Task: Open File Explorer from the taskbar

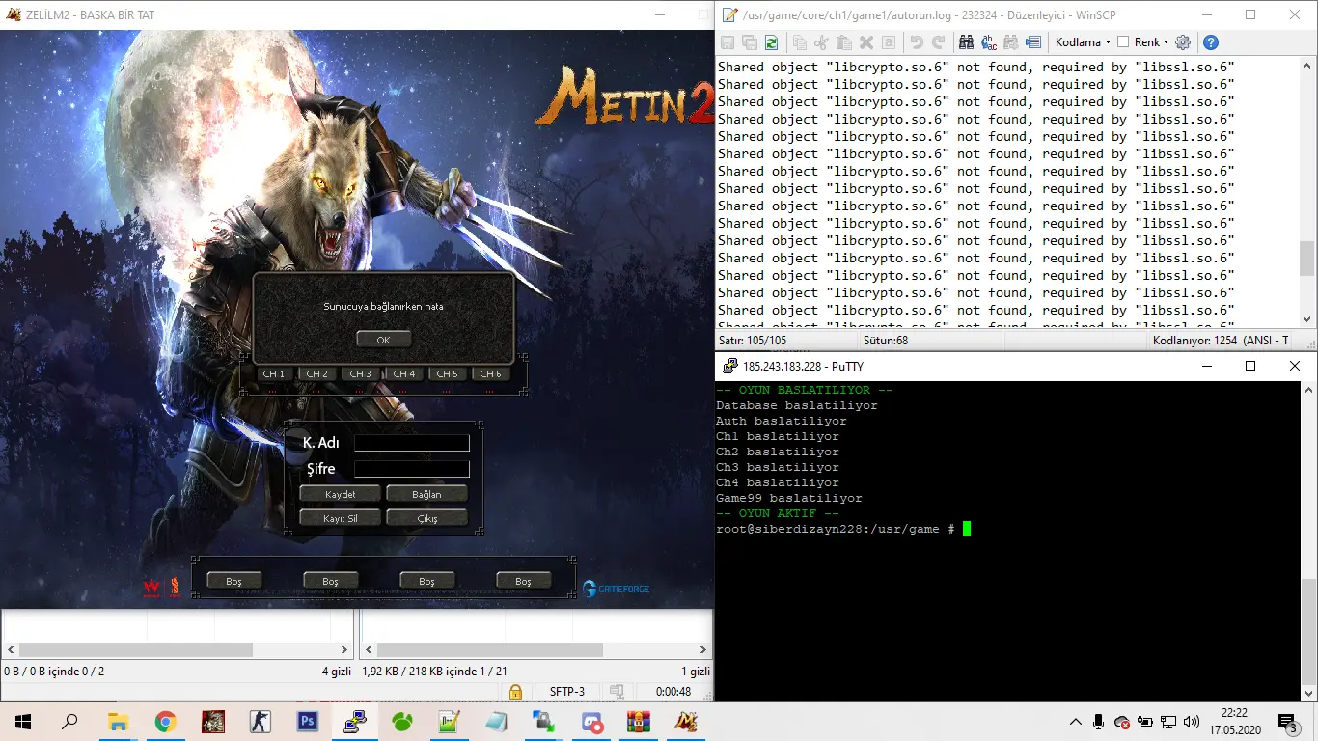Action: pos(118,721)
